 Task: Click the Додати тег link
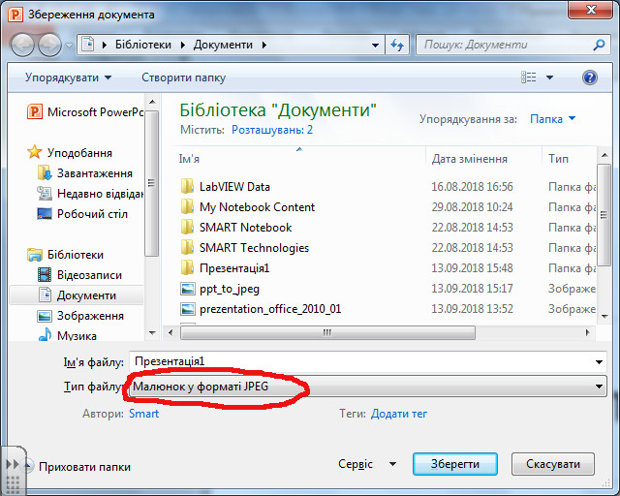(x=398, y=414)
